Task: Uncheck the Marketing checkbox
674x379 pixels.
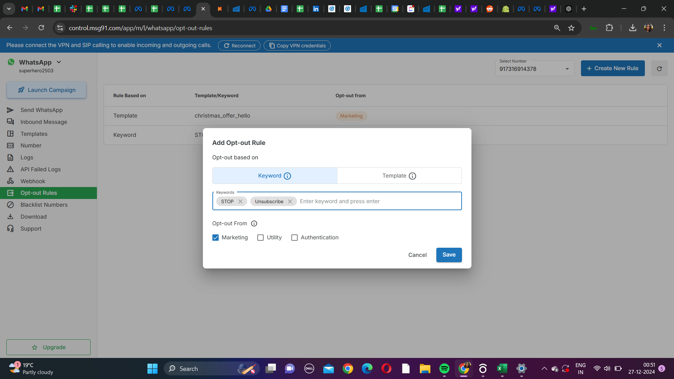Action: 216,238
